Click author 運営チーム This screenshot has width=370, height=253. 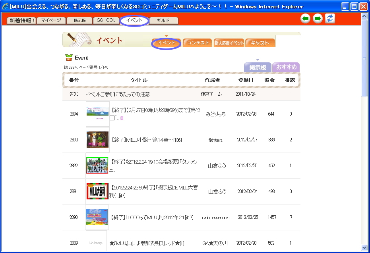point(211,94)
